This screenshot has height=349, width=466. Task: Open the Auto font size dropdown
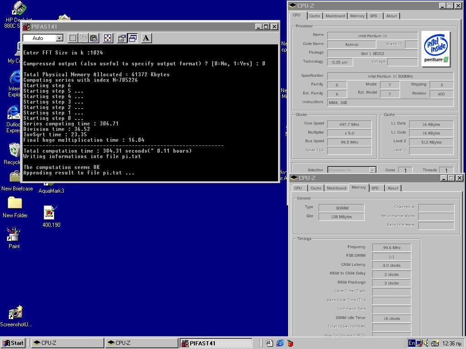click(60, 38)
